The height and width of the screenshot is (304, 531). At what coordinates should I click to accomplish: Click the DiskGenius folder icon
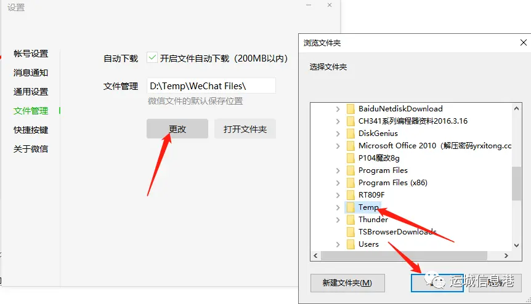[x=351, y=134]
